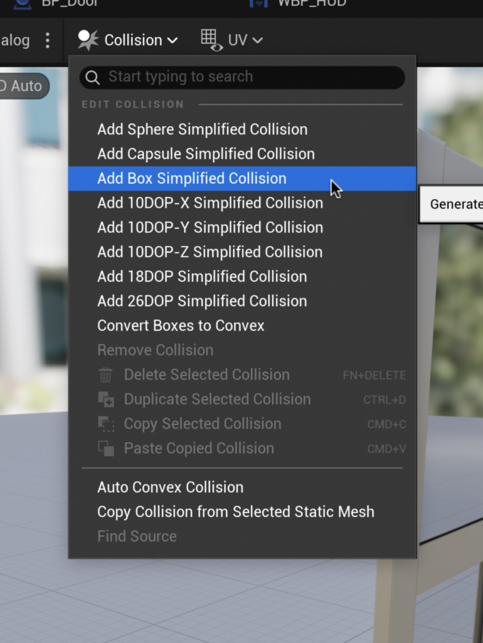This screenshot has width=483, height=643.
Task: Select Add 26DOP Simplified Collision
Action: pos(202,301)
